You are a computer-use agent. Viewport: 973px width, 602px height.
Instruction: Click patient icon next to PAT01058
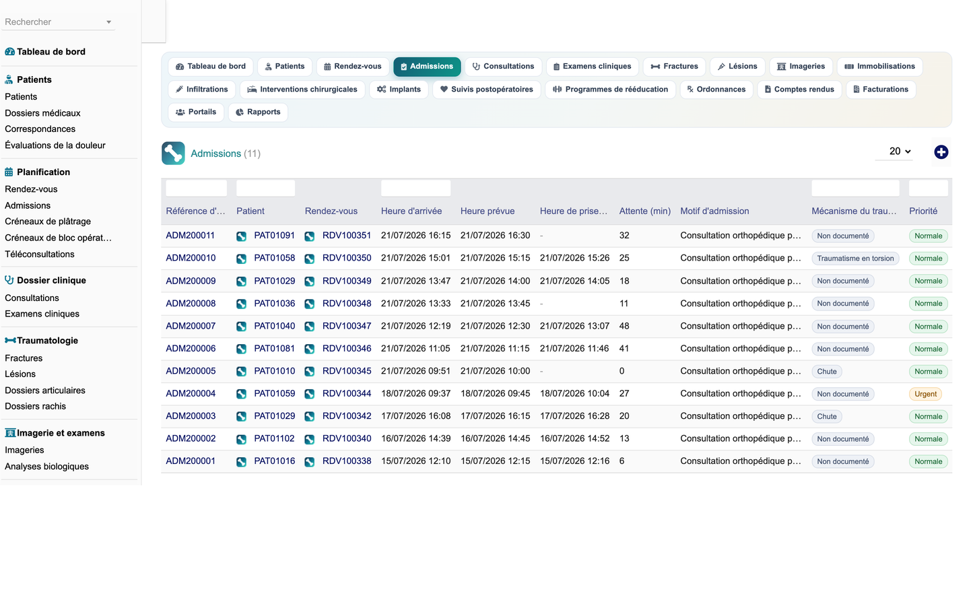click(241, 259)
